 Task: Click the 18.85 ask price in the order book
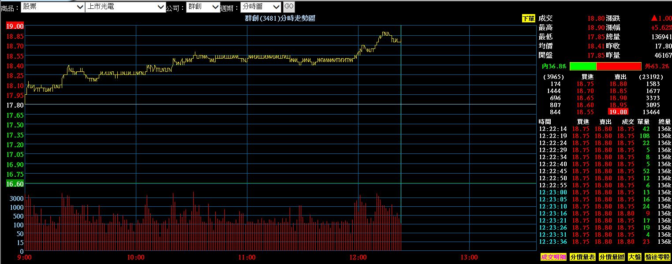(x=618, y=91)
